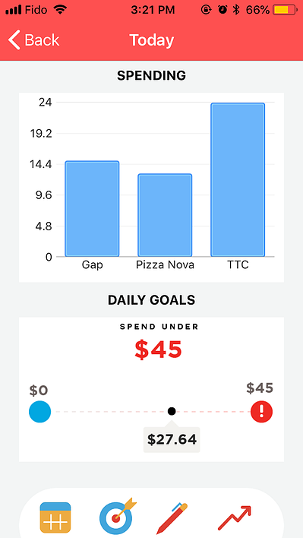Go Back to previous screen

(x=34, y=40)
